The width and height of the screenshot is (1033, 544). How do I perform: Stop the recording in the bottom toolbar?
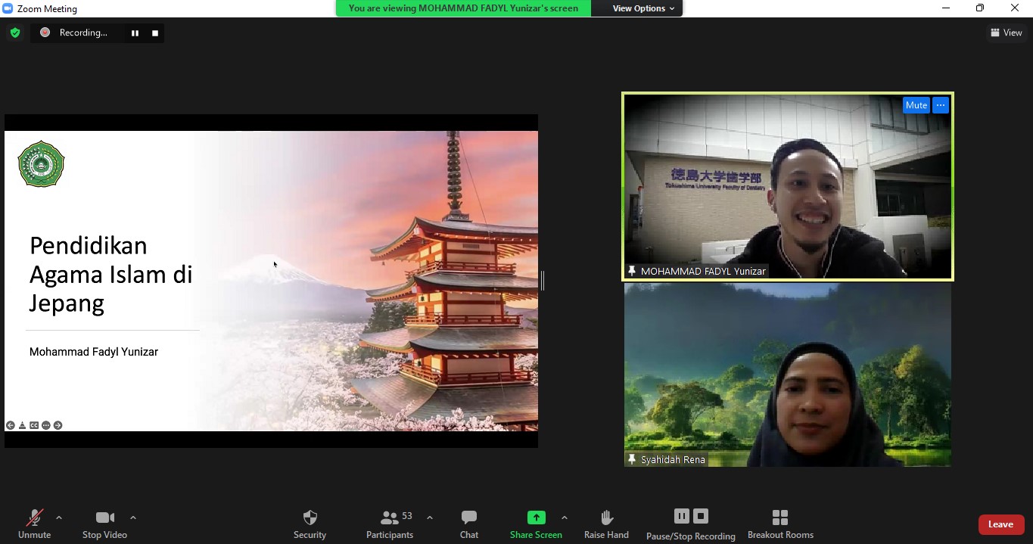pos(701,516)
